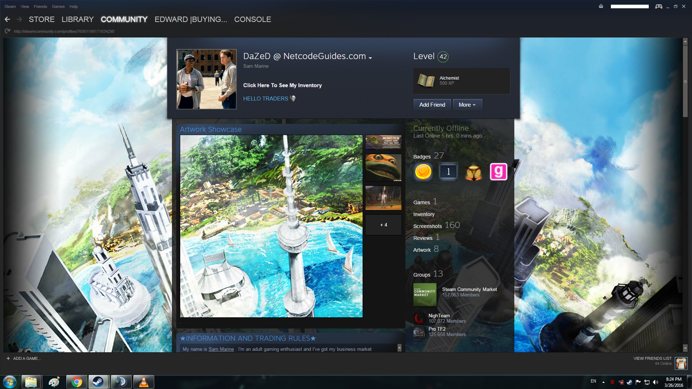
Task: Select the orange frog artwork thumbnail
Action: 383,167
